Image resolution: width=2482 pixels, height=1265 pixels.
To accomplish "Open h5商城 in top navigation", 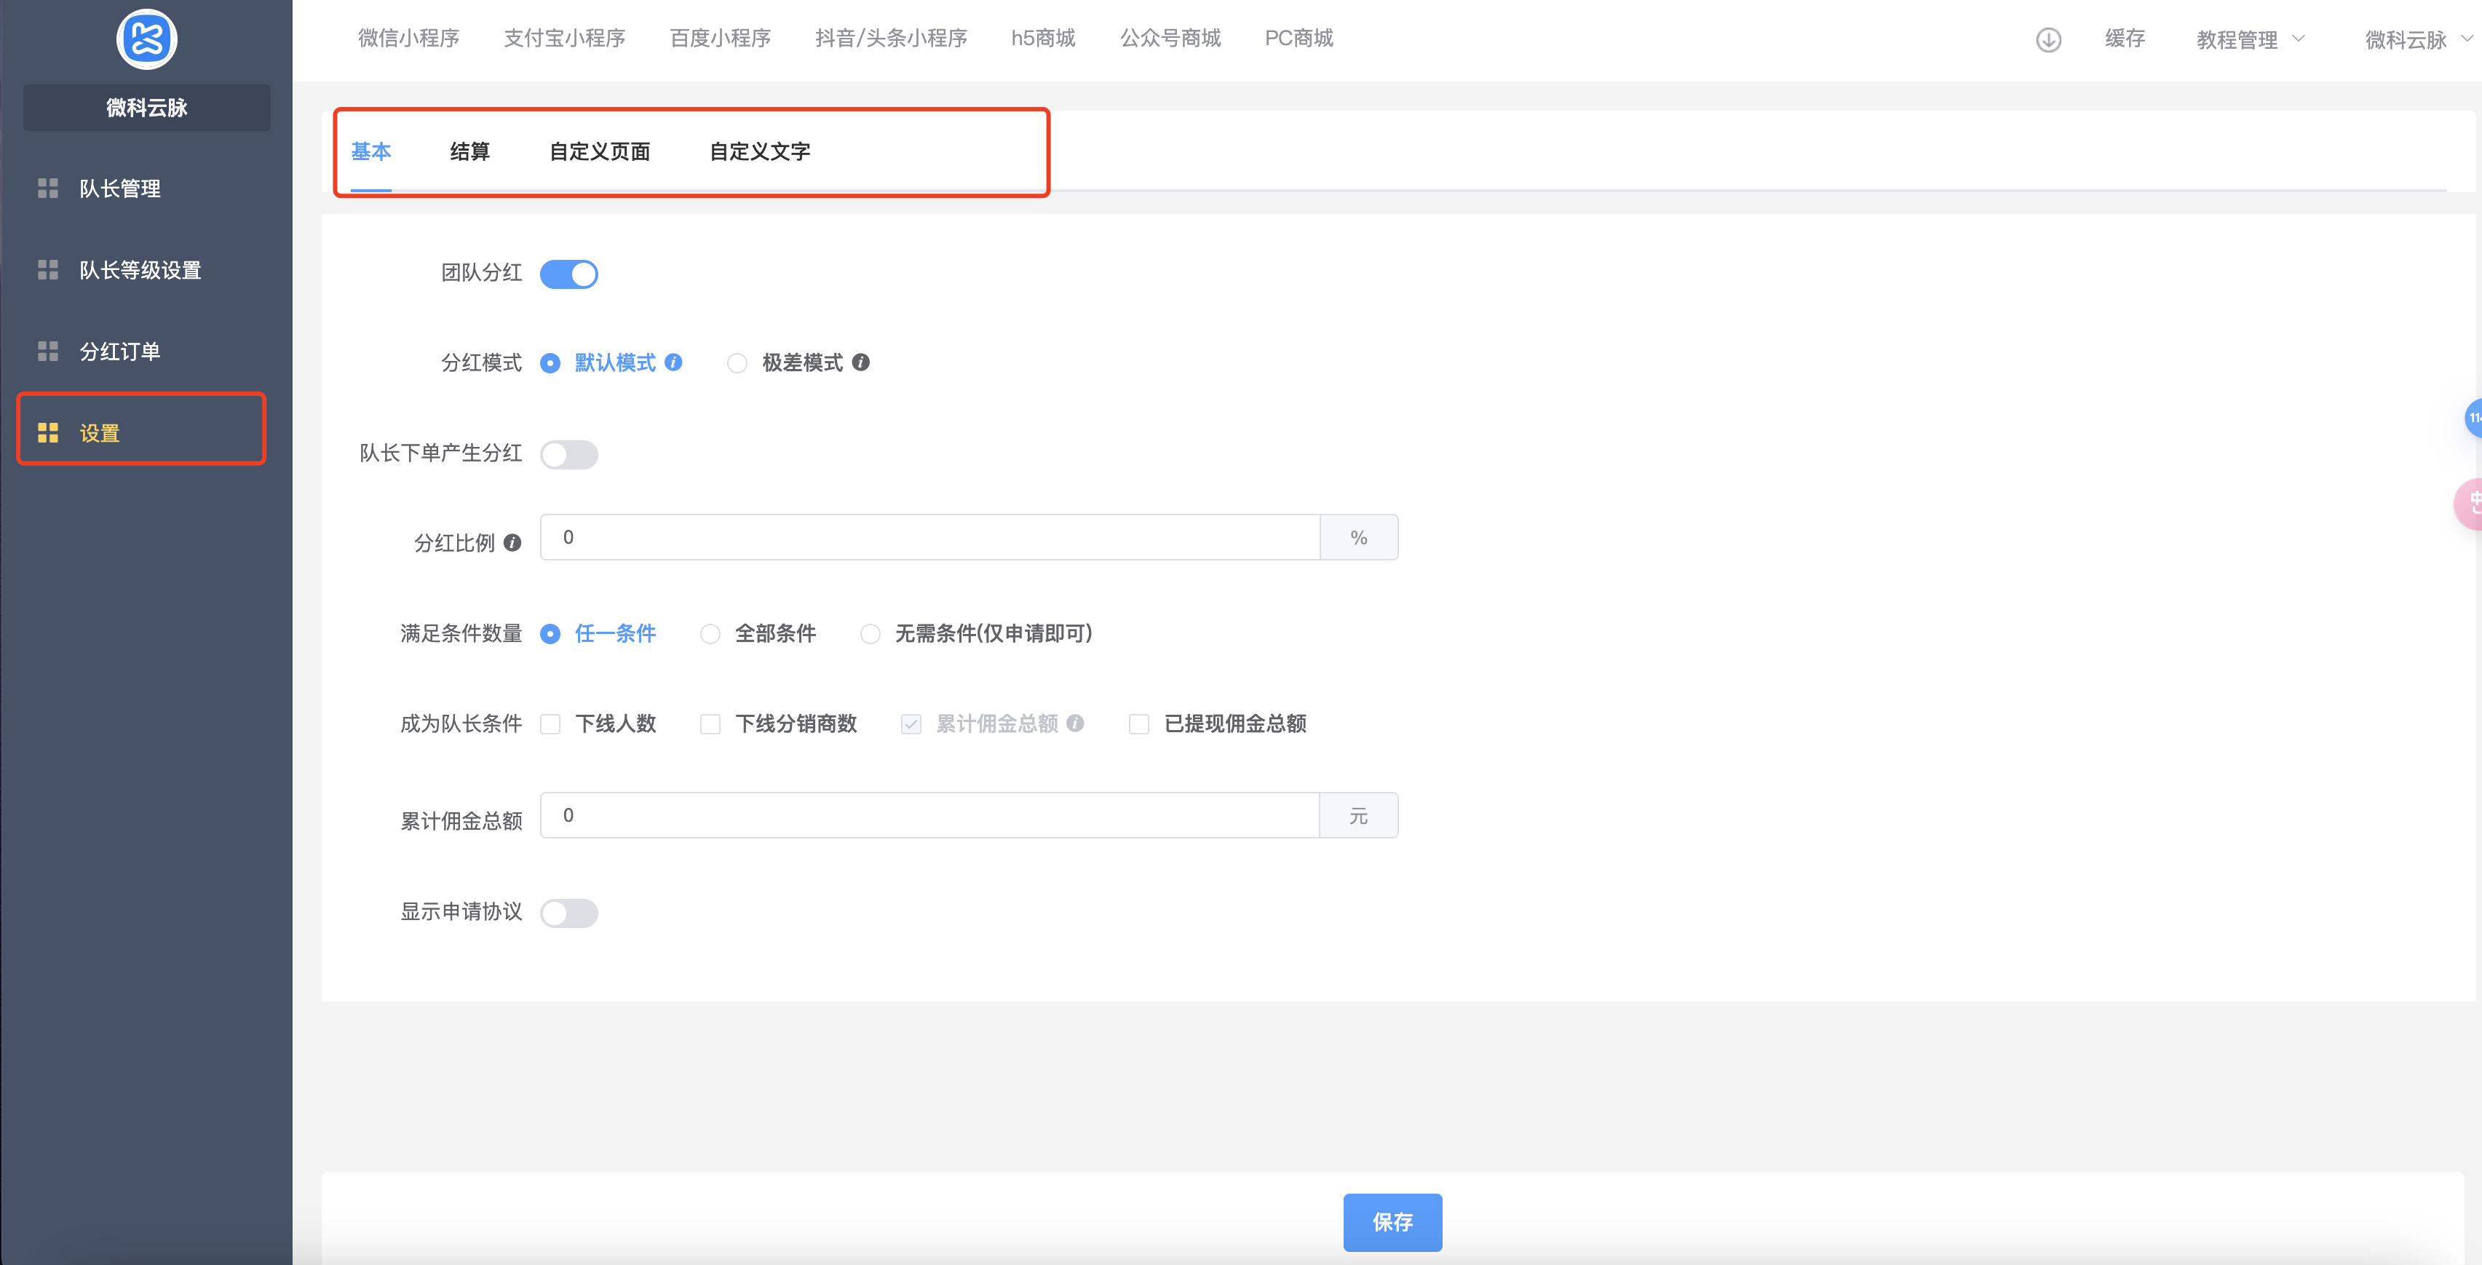I will 1044,38.
